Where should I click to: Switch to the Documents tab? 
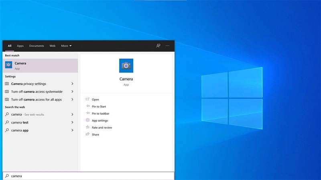tap(37, 46)
